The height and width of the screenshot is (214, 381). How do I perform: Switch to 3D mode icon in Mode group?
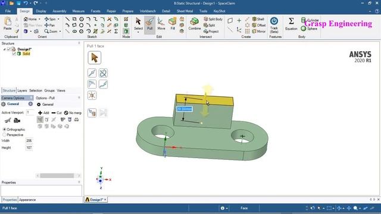126,32
